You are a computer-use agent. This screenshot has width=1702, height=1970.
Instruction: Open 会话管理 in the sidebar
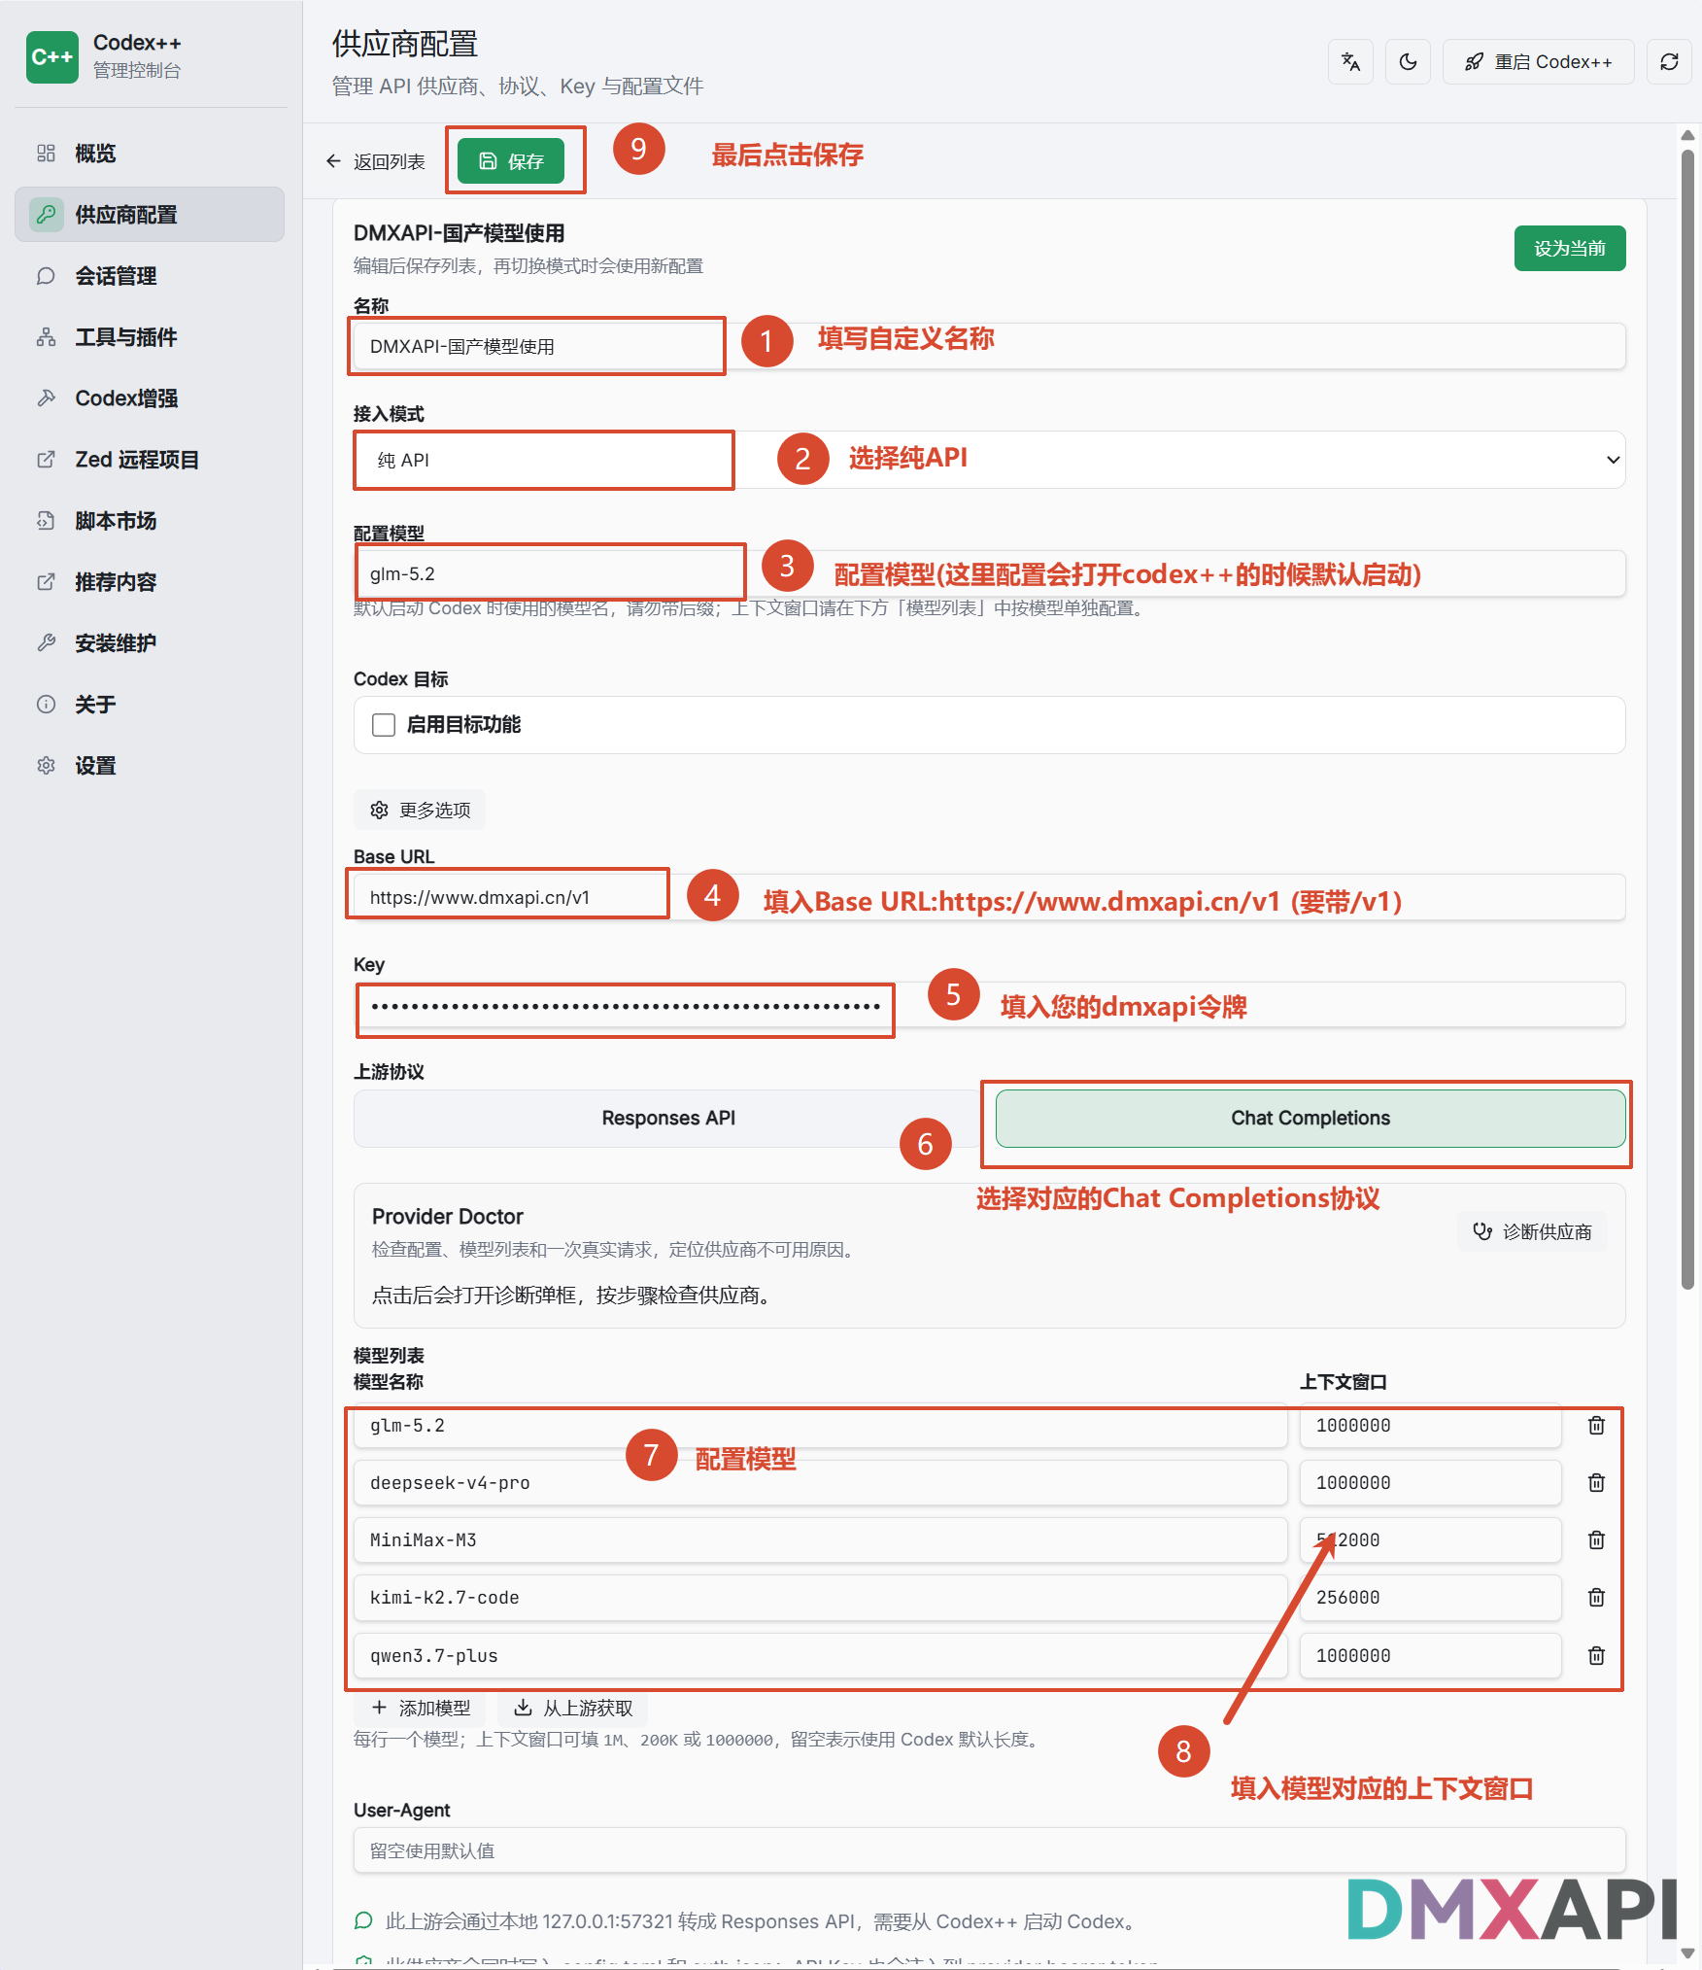click(x=150, y=276)
